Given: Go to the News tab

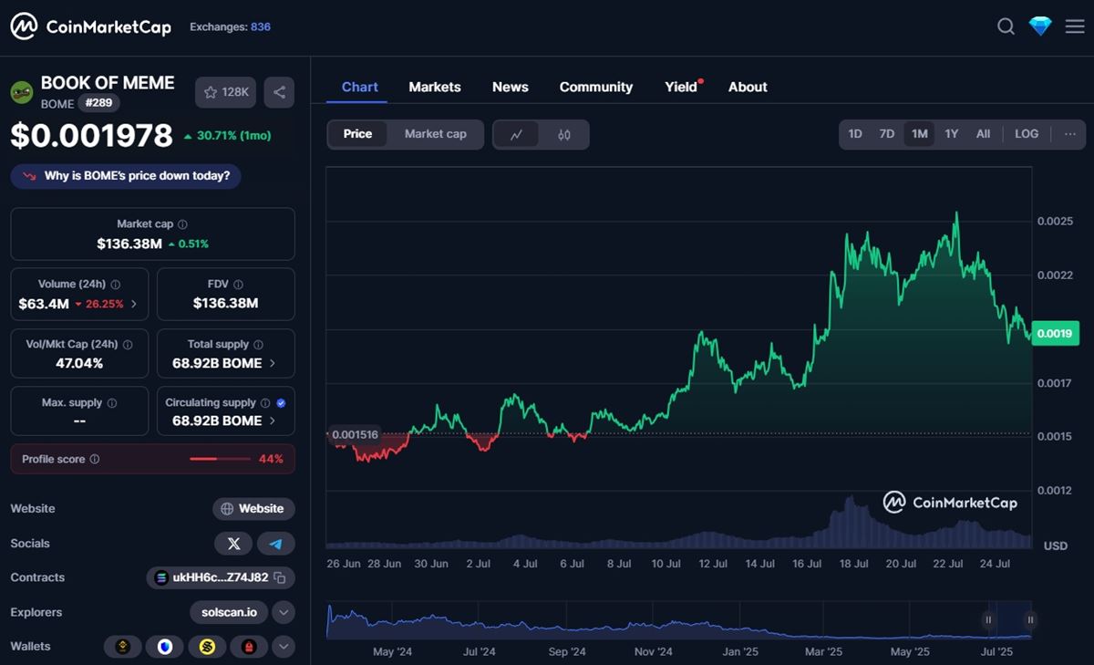Looking at the screenshot, I should point(511,87).
